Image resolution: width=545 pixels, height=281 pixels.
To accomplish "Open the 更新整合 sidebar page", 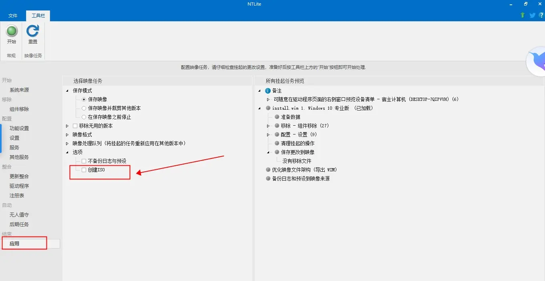I will click(19, 176).
